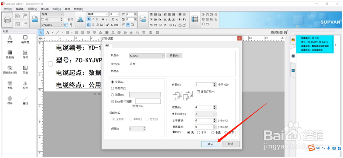Tick the checkbox beside the label on canvas
This screenshot has height=158, width=343.
pos(50,64)
